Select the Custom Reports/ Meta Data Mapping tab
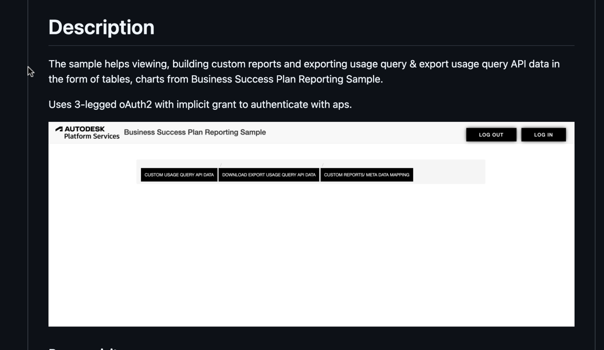The image size is (604, 350). pos(367,175)
